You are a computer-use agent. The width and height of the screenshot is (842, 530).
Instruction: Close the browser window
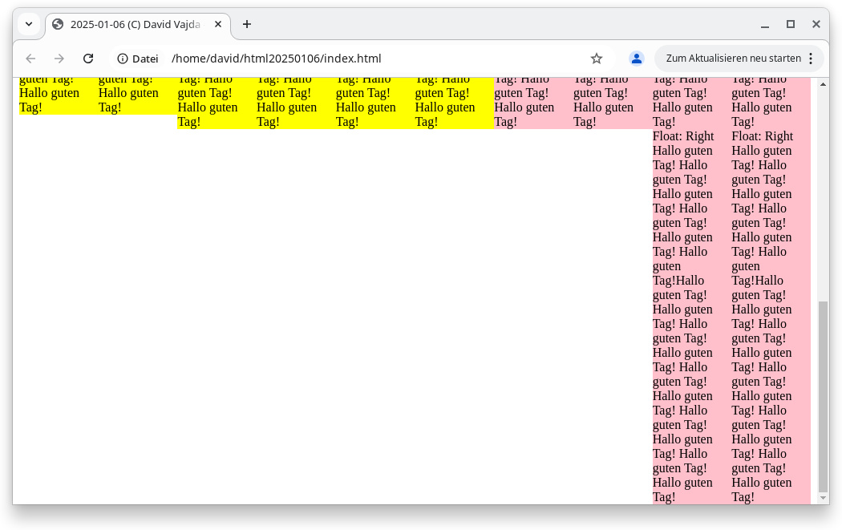pos(816,24)
